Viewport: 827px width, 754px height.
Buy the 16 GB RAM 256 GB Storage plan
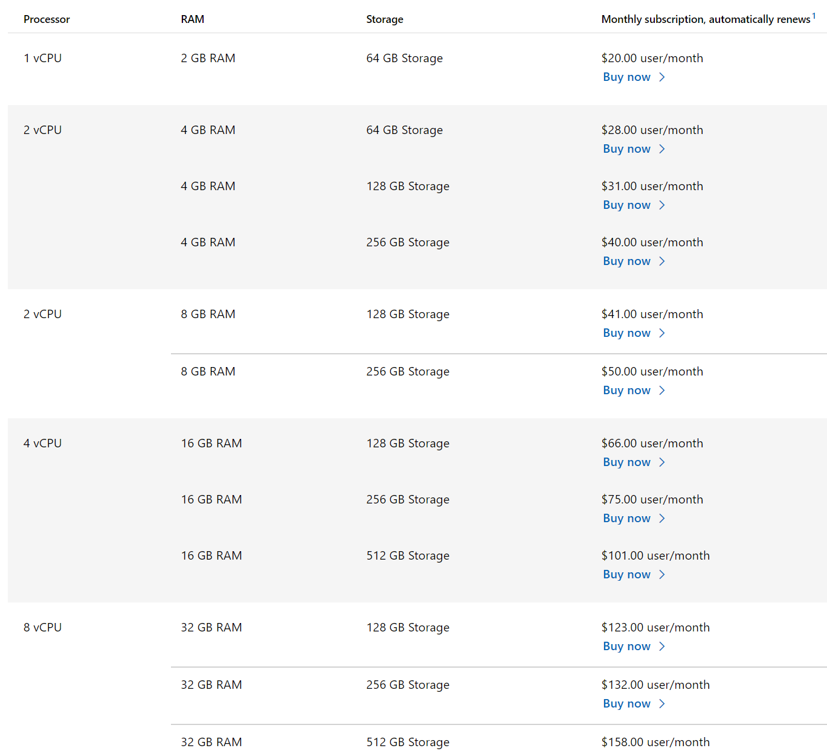(x=626, y=519)
